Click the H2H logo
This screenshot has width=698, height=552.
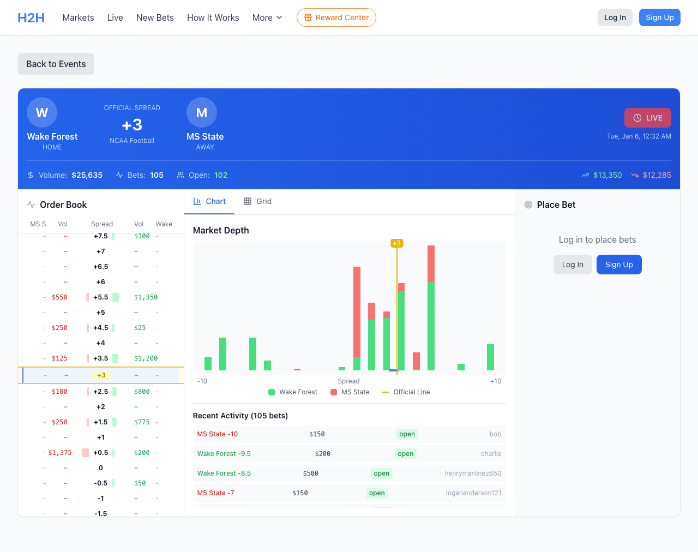tap(31, 17)
